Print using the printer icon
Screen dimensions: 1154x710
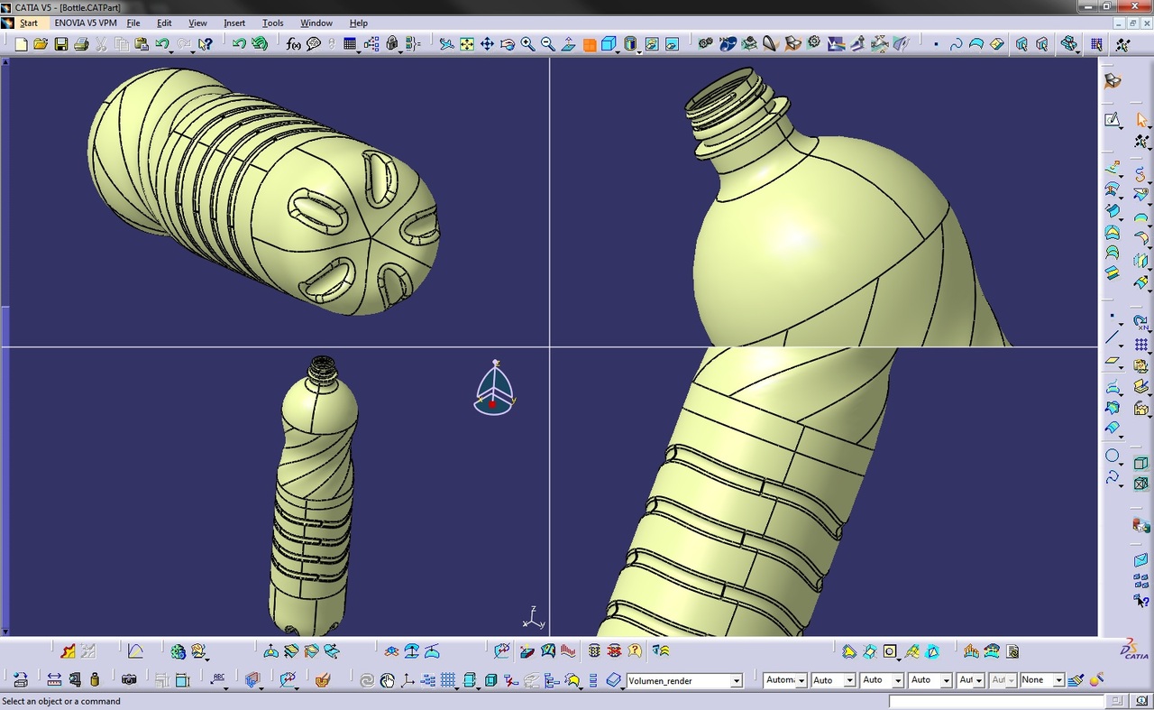81,43
